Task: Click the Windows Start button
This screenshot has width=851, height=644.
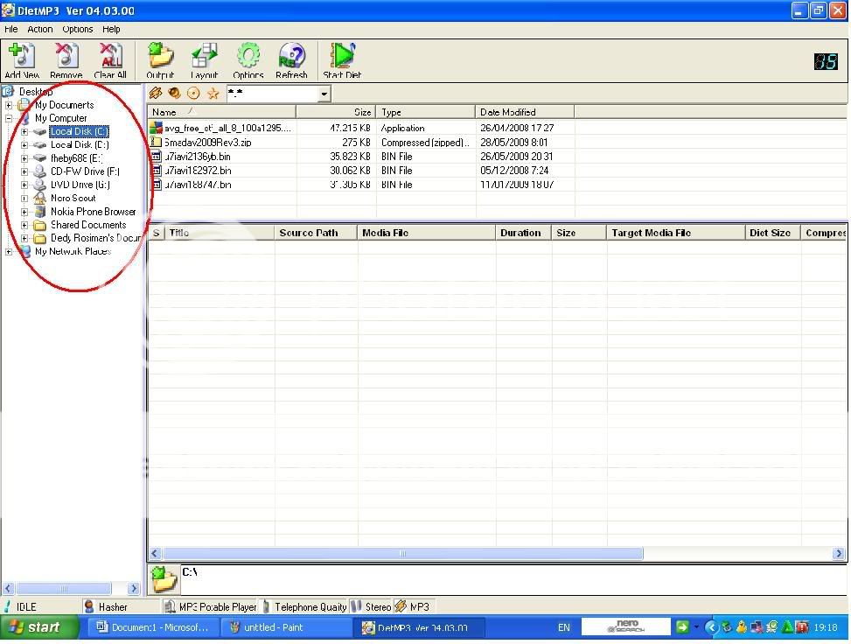Action: [33, 627]
